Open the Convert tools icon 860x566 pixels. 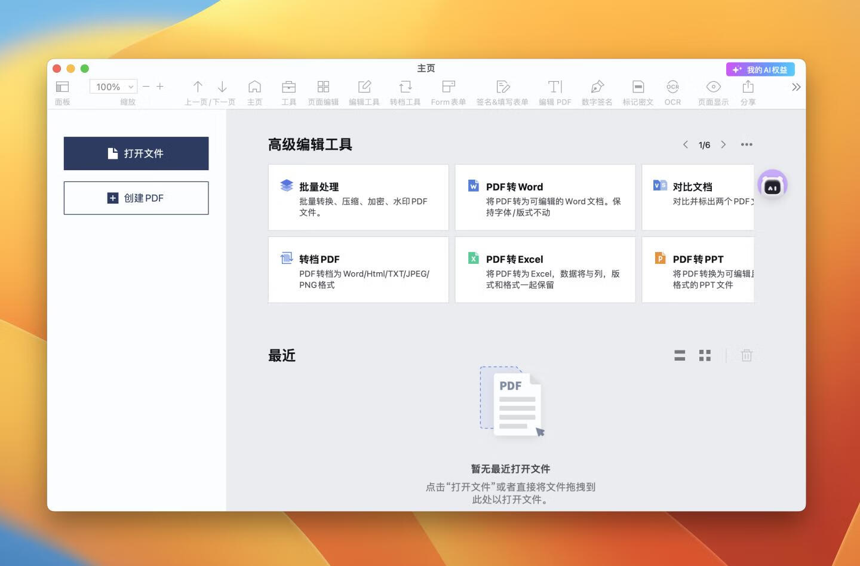[406, 87]
